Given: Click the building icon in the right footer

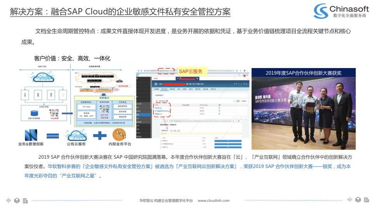Looking at the screenshot, I should pyautogui.click(x=366, y=200).
